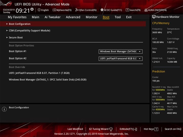Open the Tool tab
The height and width of the screenshot is (137, 183).
coord(118,17)
